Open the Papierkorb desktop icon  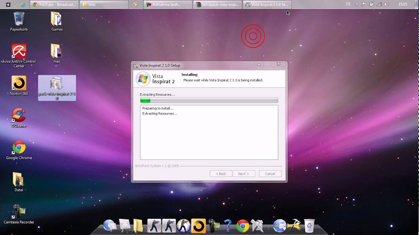click(19, 22)
